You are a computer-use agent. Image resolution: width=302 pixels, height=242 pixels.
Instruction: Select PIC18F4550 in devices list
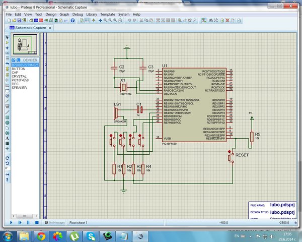[20, 80]
